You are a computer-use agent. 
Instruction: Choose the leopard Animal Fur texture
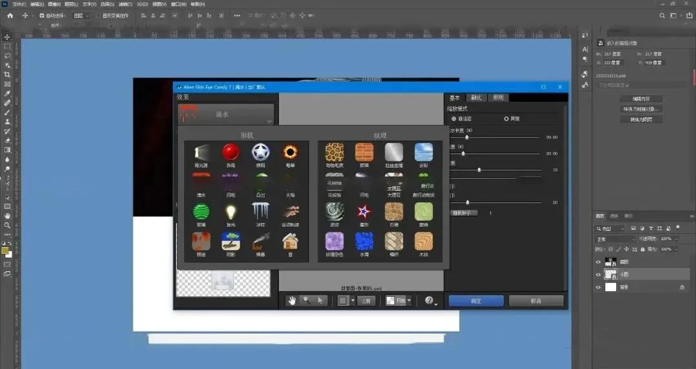click(334, 152)
